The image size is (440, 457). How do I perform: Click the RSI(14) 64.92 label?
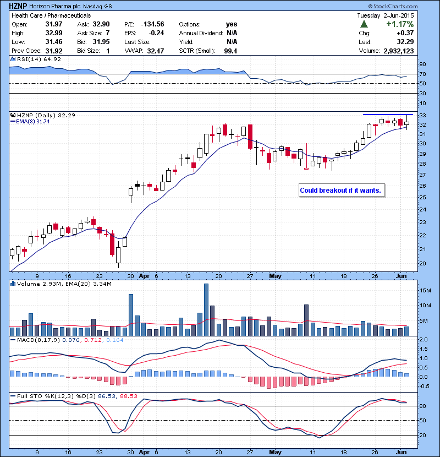tap(39, 59)
